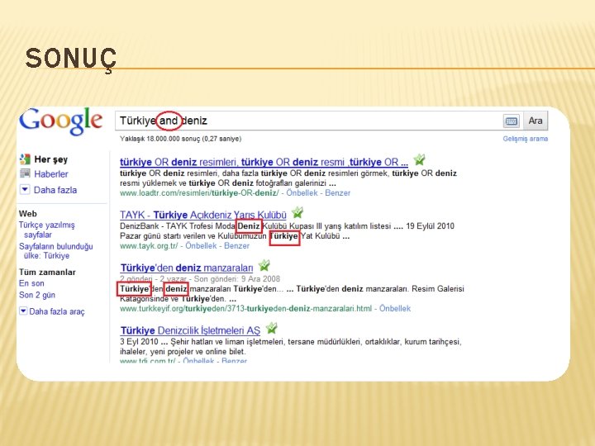595x446 pixels.
Task: Star the Türkiye Denizcilik İşletmeleri result
Action: point(271,328)
